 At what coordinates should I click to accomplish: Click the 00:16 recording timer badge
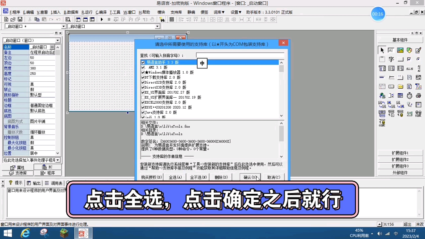(378, 14)
